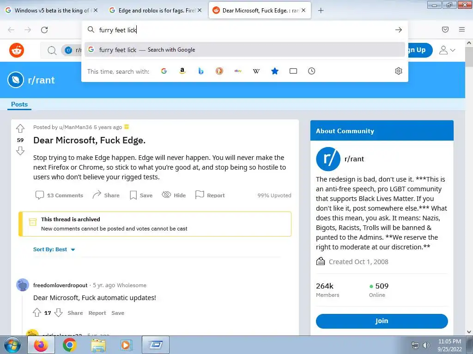
Task: Click the Firefox forward arrow
Action: click(28, 30)
